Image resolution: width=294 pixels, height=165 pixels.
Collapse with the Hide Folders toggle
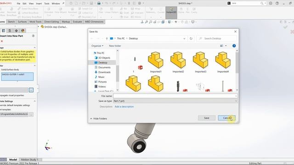(x=98, y=119)
